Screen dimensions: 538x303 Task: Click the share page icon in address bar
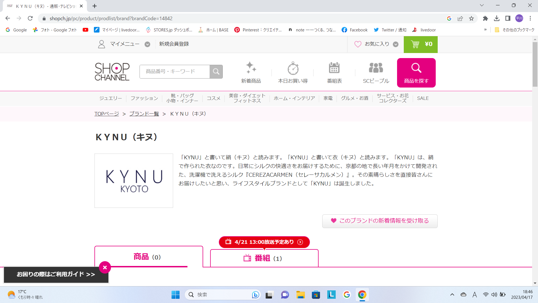tap(460, 19)
